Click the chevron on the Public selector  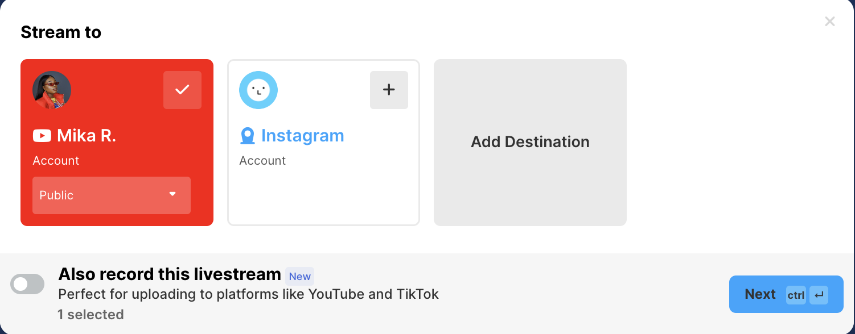point(173,194)
